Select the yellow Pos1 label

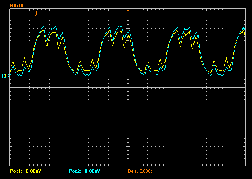(16, 171)
